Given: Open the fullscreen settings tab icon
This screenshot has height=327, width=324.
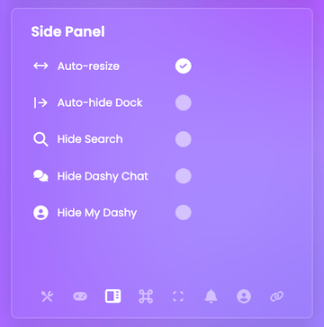Looking at the screenshot, I should click(x=178, y=296).
